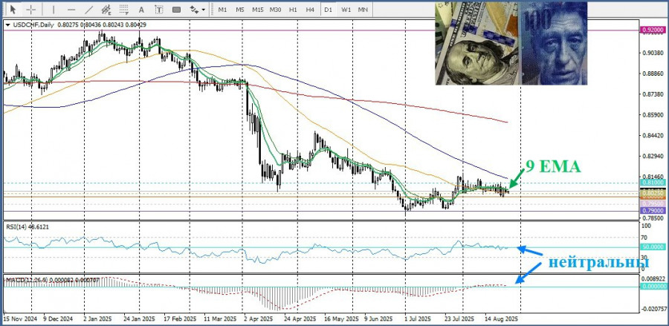Click the 0.84420 price scale value
Image resolution: width=669 pixels, height=326 pixels.
click(653, 136)
